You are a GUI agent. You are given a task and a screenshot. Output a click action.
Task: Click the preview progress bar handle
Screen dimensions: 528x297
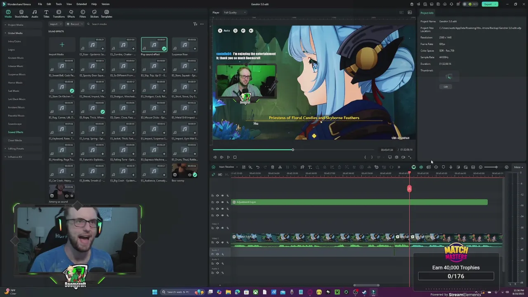(293, 150)
